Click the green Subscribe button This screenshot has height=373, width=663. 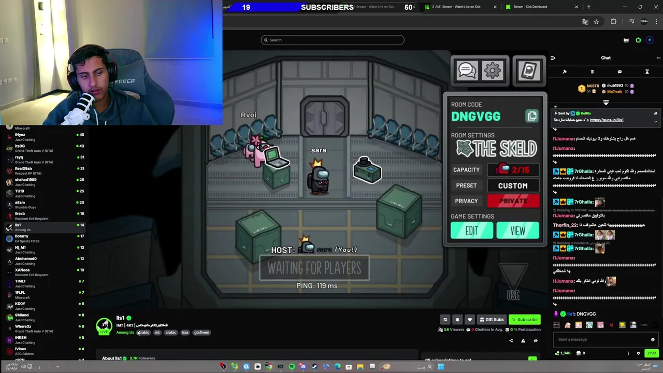524,320
